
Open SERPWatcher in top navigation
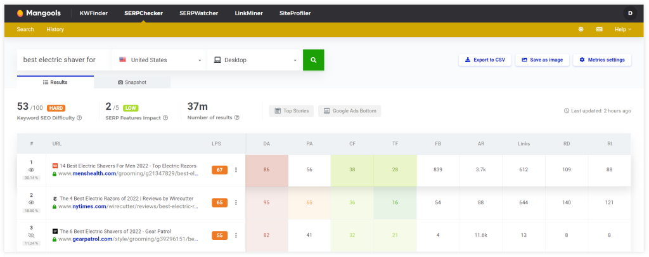[197, 13]
